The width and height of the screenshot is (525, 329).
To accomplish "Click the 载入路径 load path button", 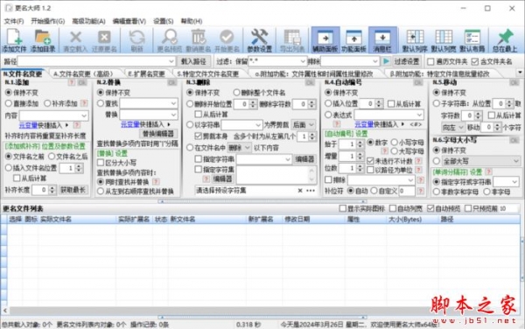I will point(193,61).
